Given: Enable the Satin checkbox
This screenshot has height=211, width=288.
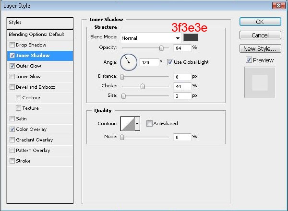Looking at the screenshot, I should pyautogui.click(x=12, y=119).
